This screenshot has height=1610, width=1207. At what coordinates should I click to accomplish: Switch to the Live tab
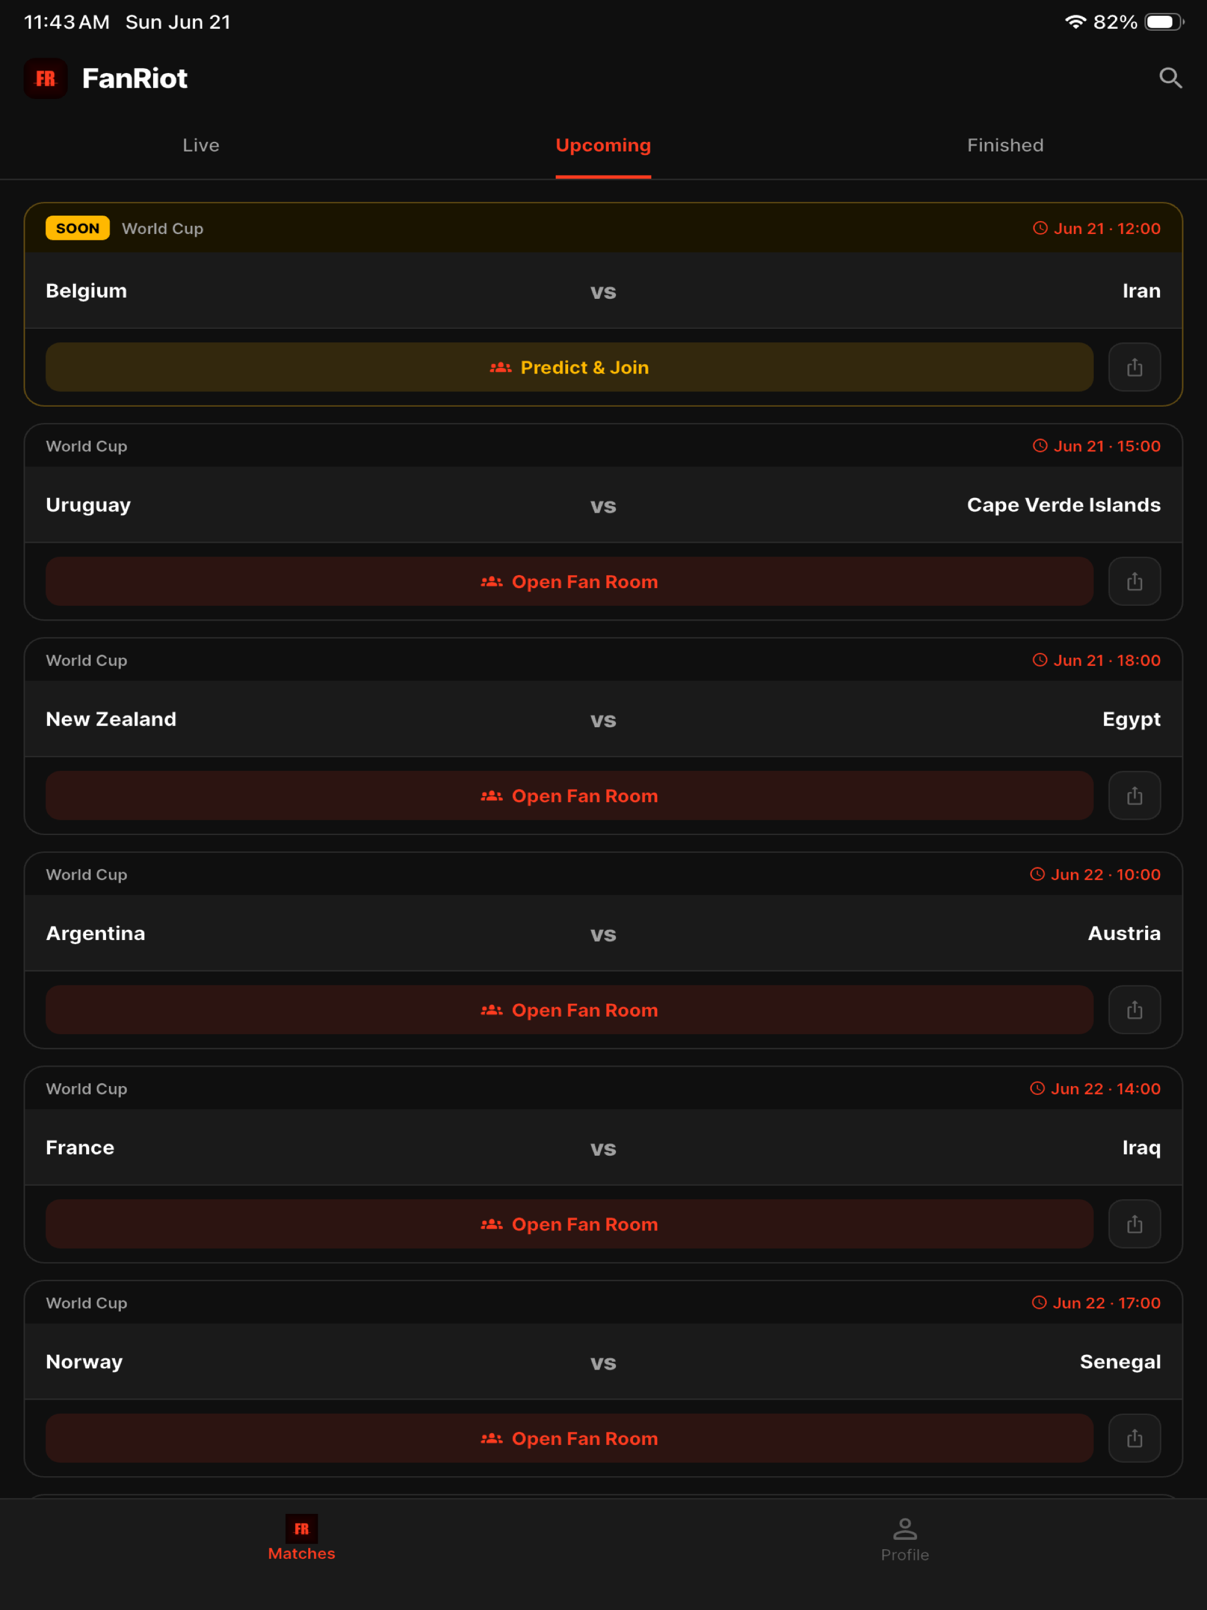coord(201,146)
